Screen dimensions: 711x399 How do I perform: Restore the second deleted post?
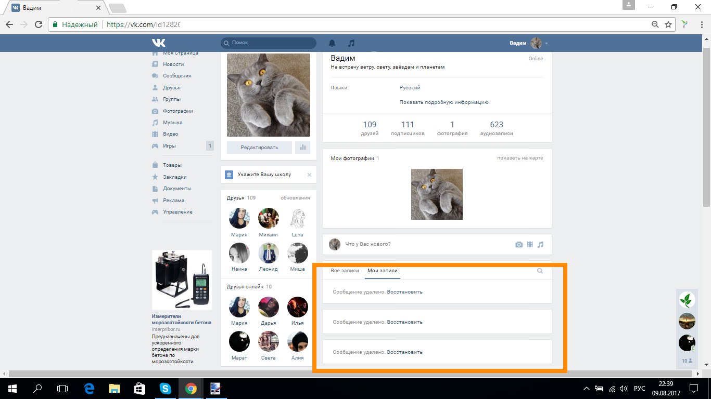click(x=405, y=322)
